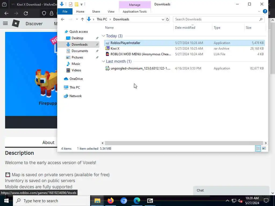Open the recent locations dropdown arrow
The image size is (275, 206).
77,19
